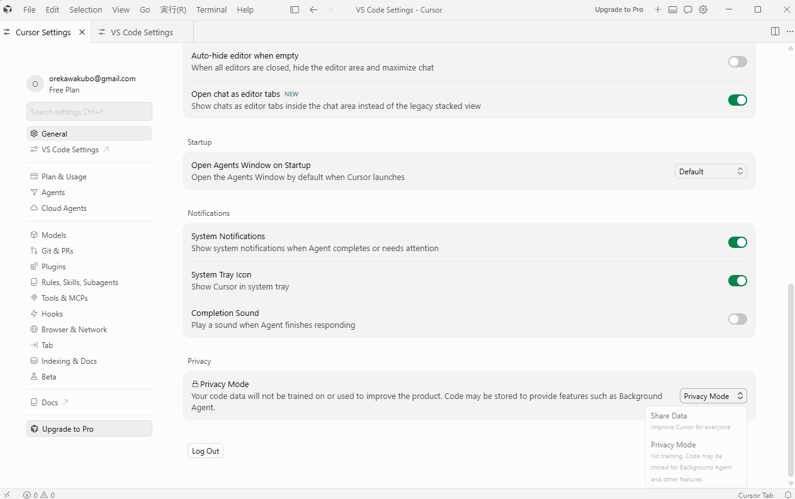Viewport: 795px width, 499px height.
Task: Open Indexing & Docs settings section
Action: pyautogui.click(x=89, y=361)
